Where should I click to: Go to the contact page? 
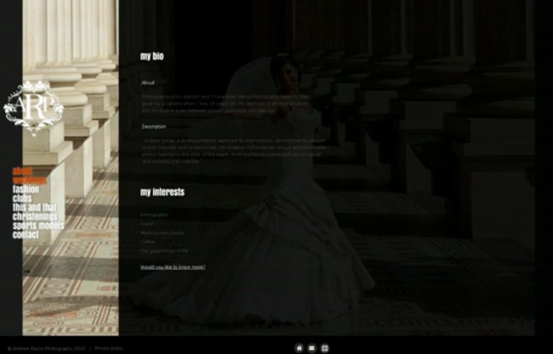click(26, 235)
